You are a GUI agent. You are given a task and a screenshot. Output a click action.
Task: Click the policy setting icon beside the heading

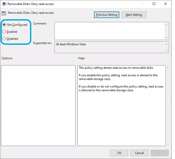4,13
